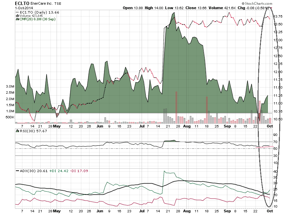Click the TSE exchange label
Viewport: 288px width, 214px height.
pos(58,4)
